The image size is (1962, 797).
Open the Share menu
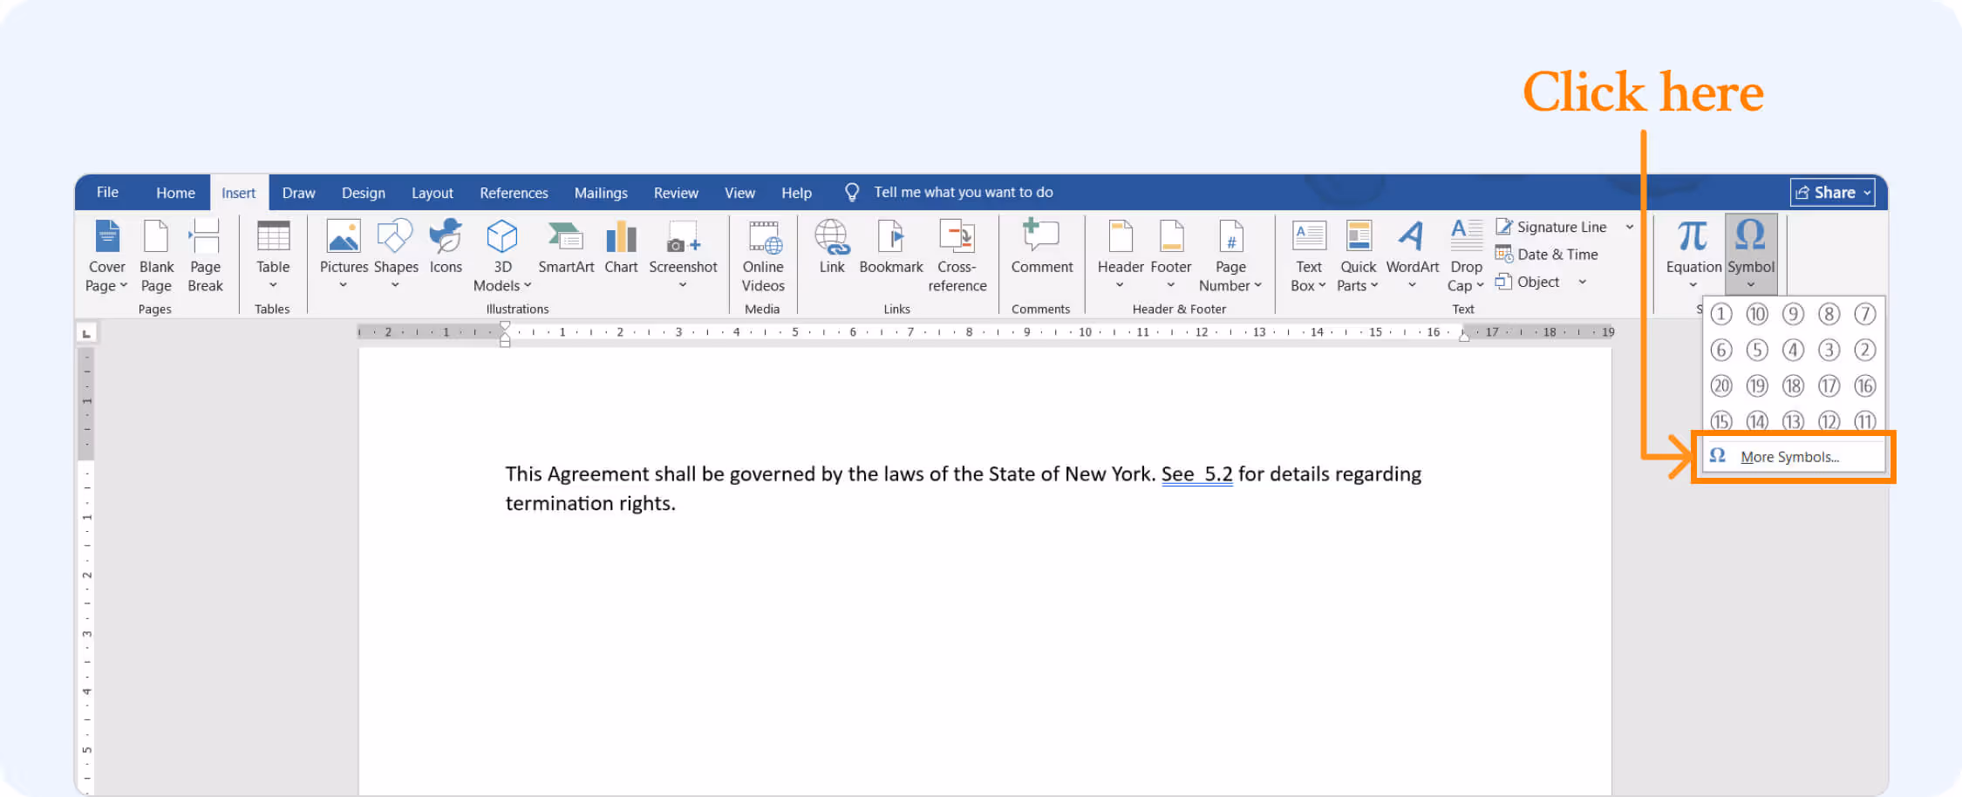(1831, 192)
